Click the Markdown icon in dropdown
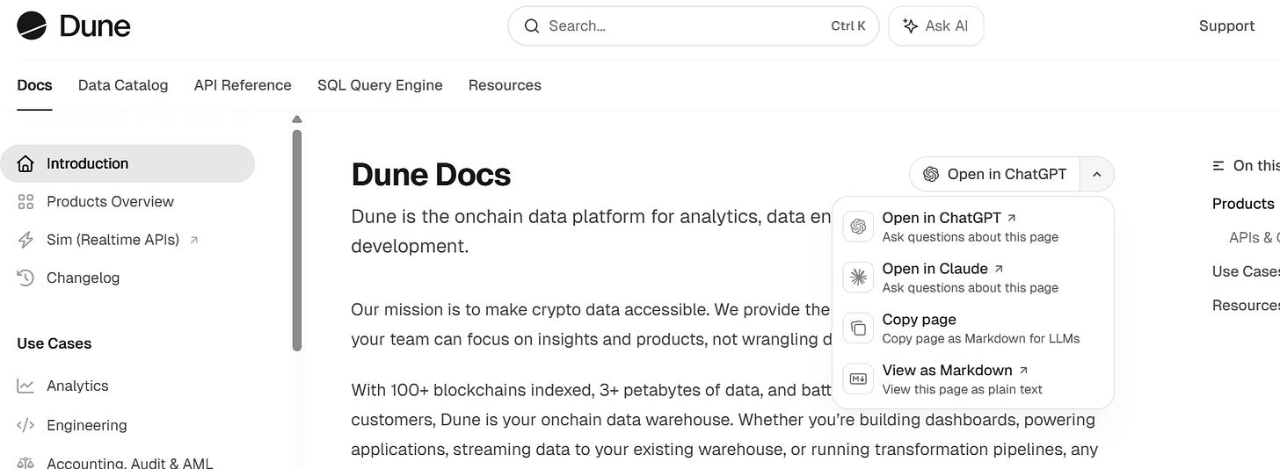Screen dimensions: 1280x469 [857, 379]
